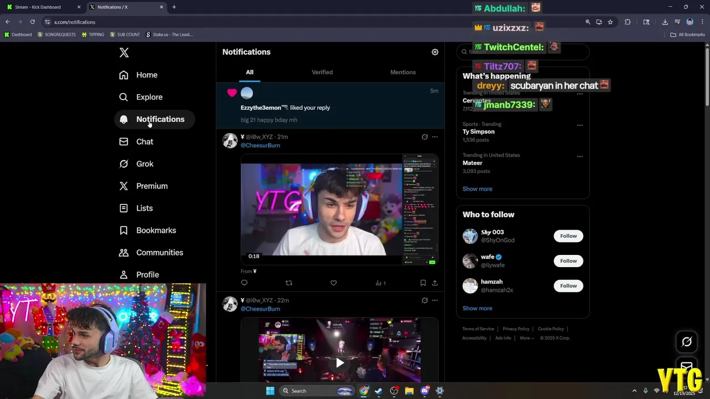Click @CheesurBurn mention in 21m post
The image size is (710, 399).
tap(260, 145)
